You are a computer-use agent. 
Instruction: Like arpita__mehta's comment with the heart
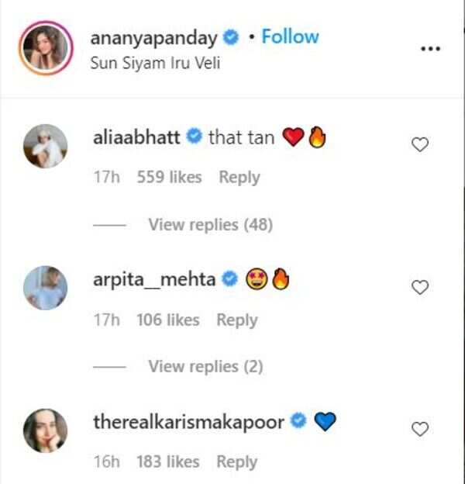(x=419, y=287)
